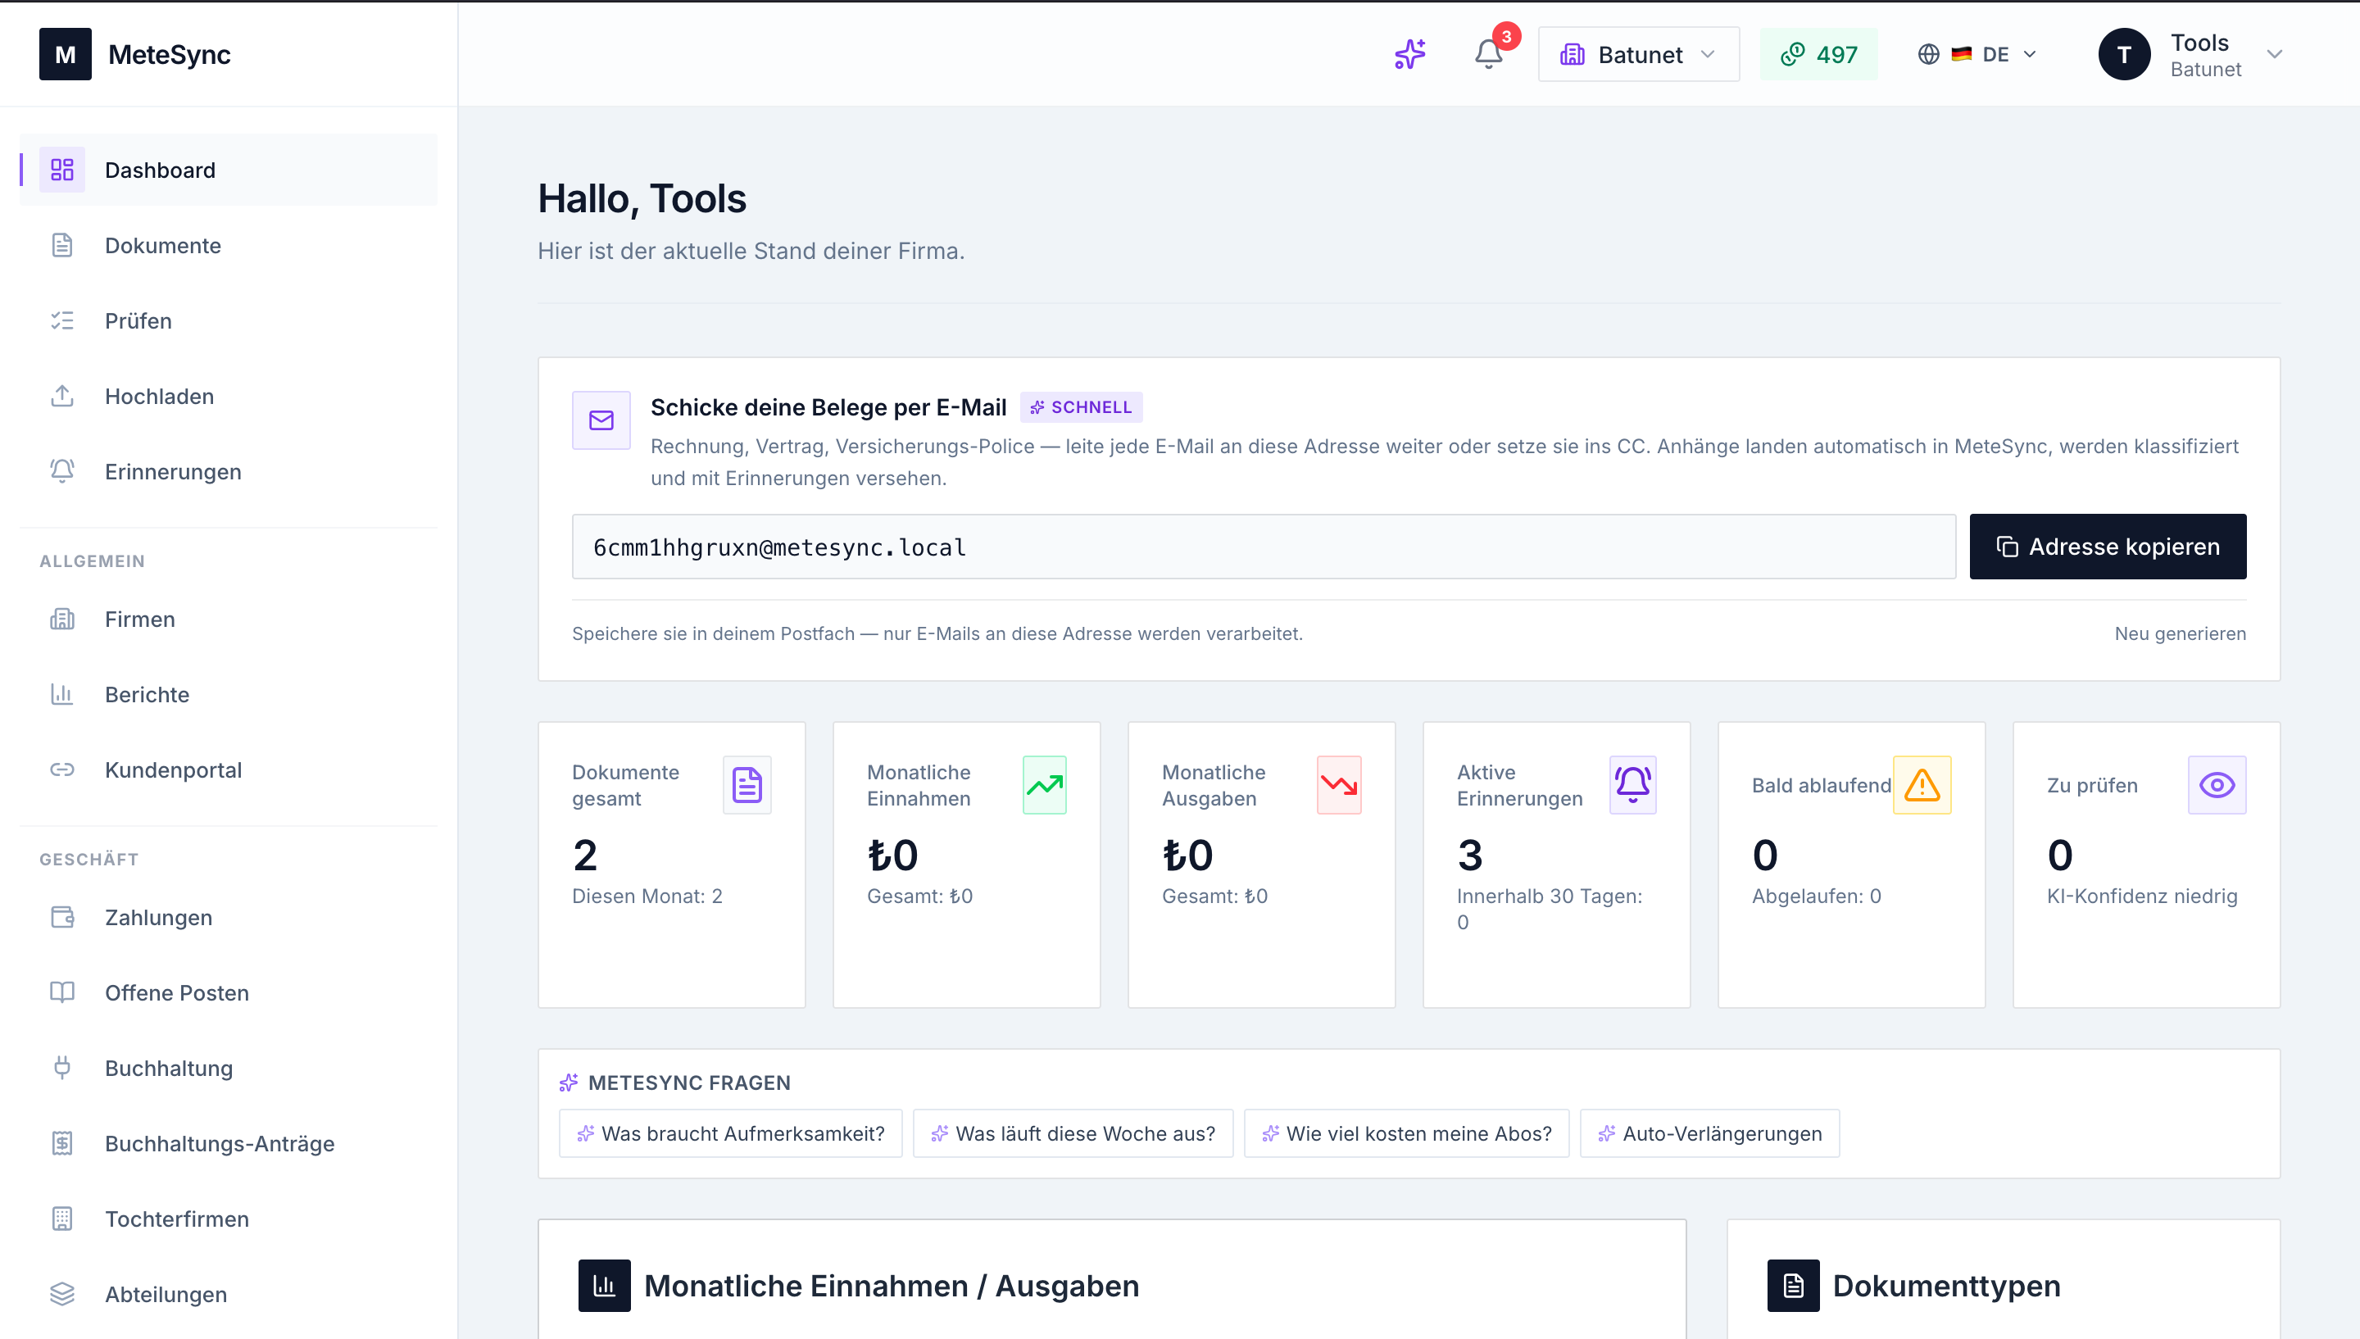Open the Tools user profile menu

[2192, 54]
